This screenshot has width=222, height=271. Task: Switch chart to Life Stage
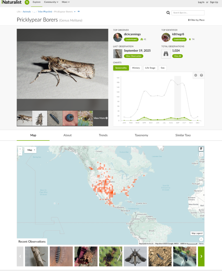150,68
